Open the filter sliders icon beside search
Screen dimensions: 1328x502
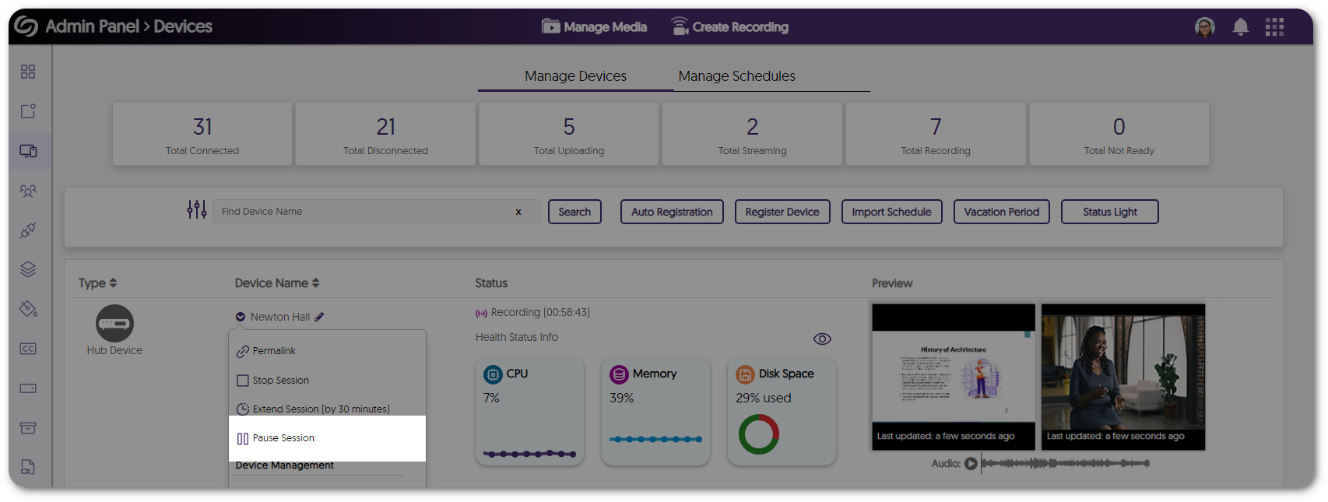[x=197, y=209]
